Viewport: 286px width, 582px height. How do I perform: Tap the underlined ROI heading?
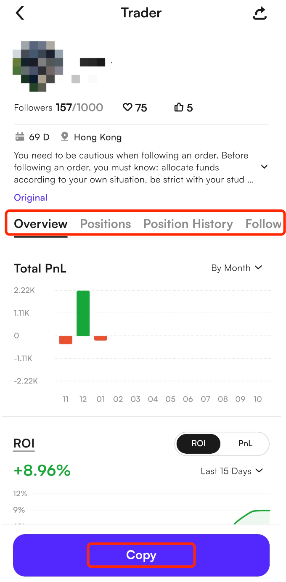24,444
